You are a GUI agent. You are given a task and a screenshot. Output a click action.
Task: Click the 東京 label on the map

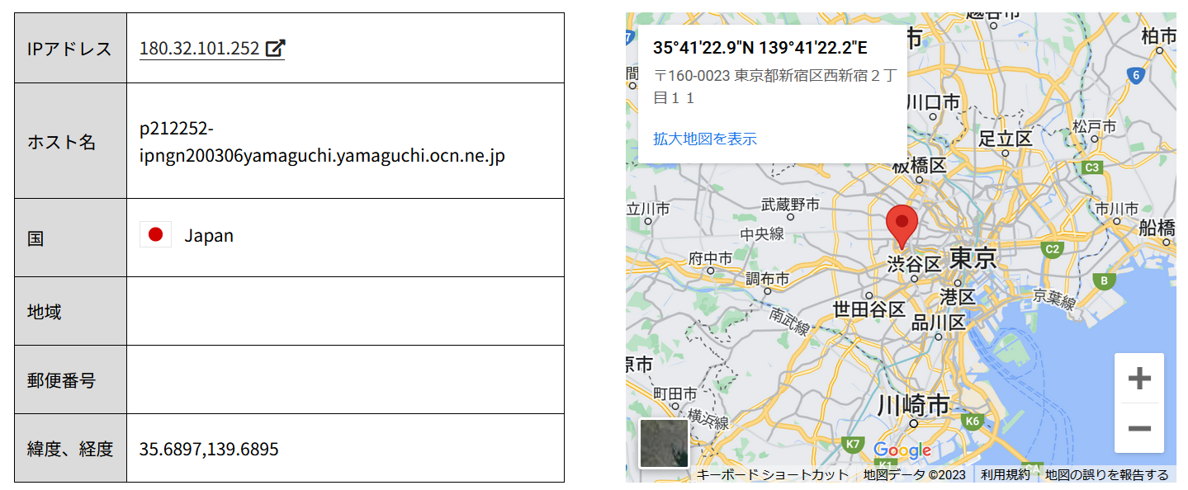973,258
